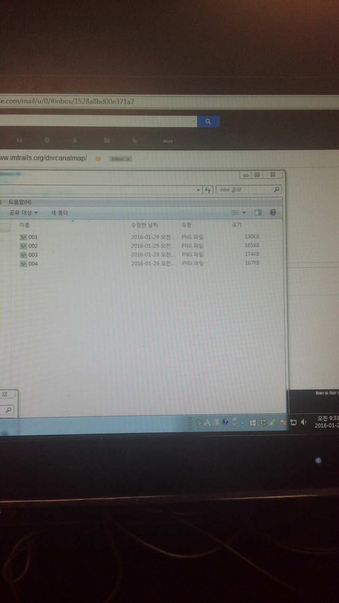Click the Explorer search magnifier icon
The width and height of the screenshot is (339, 603).
tap(276, 189)
